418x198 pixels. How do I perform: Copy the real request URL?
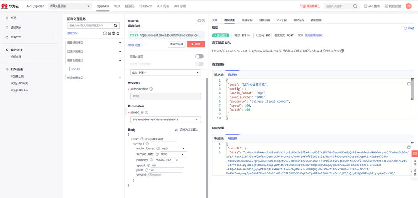click(x=342, y=51)
